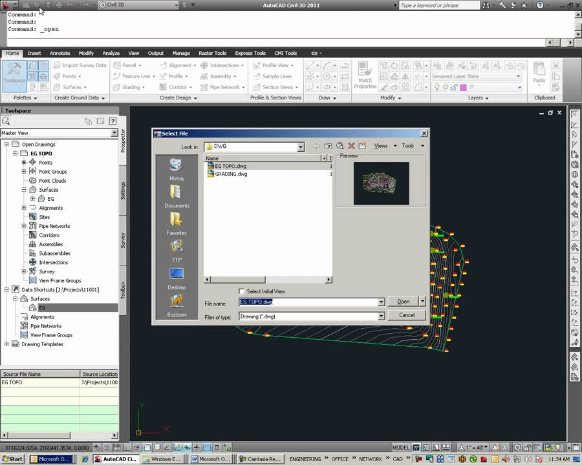Switch to Settings tab in Toolspace
Image resolution: width=582 pixels, height=465 pixels.
[123, 191]
